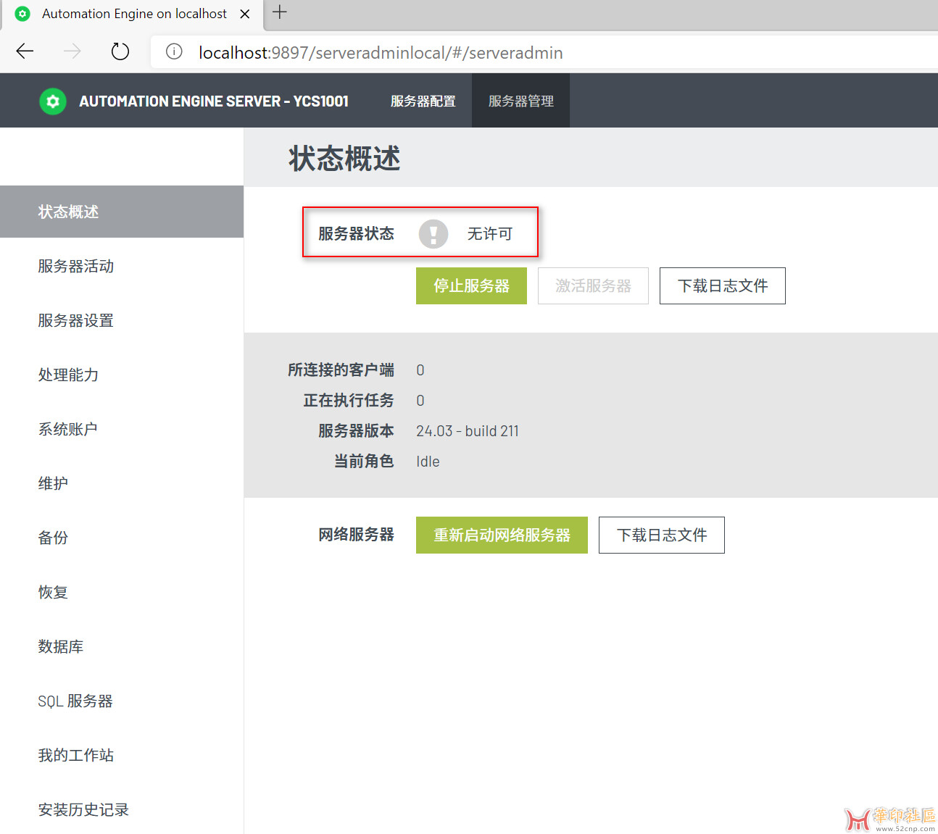Screen dimensions: 938x834
Task: Switch to the 服务器管理 tab
Action: tap(520, 101)
